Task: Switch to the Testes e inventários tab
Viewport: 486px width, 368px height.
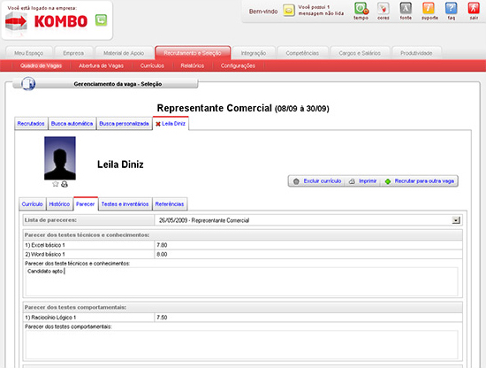Action: (125, 204)
